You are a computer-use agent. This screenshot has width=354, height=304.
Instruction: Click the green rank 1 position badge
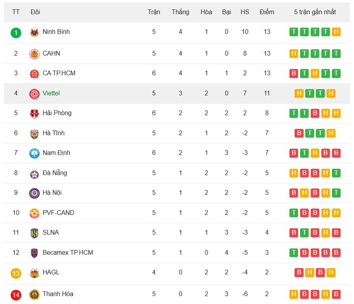(16, 32)
